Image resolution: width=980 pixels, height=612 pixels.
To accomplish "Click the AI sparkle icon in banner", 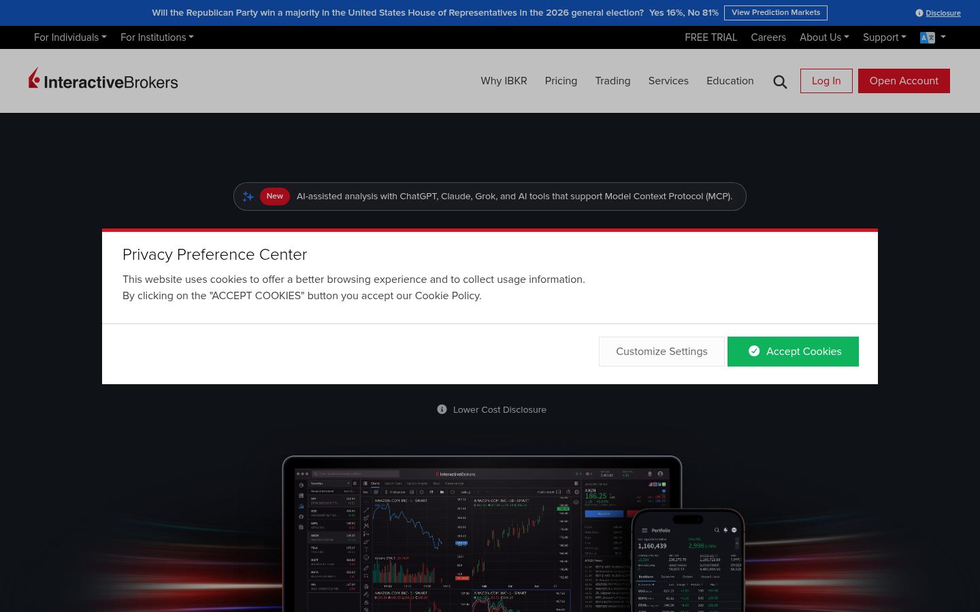I will point(248,197).
